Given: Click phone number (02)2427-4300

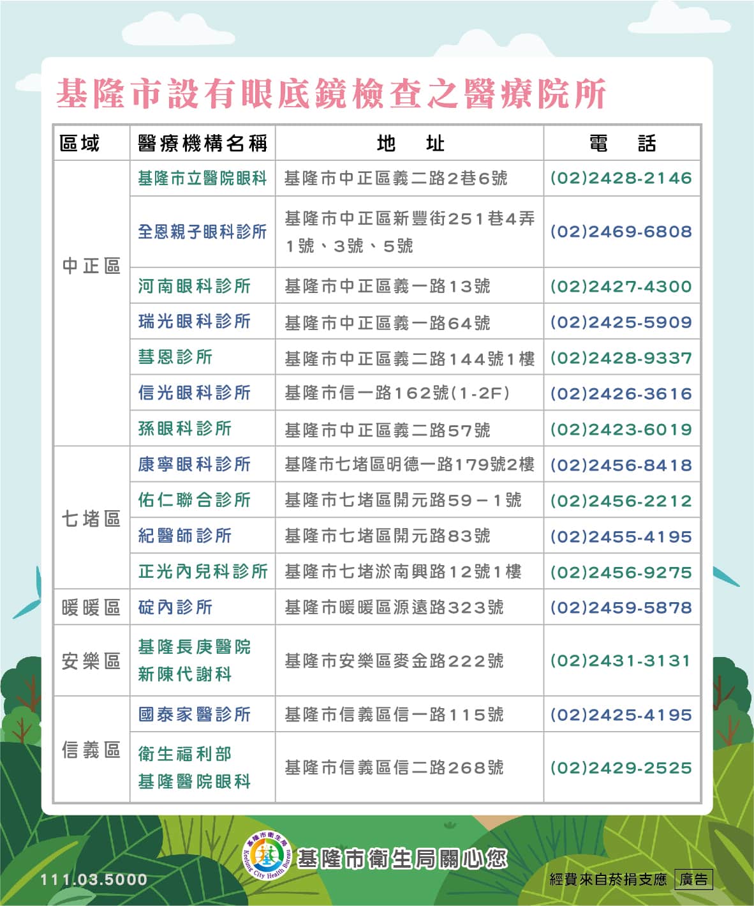Looking at the screenshot, I should tap(621, 286).
